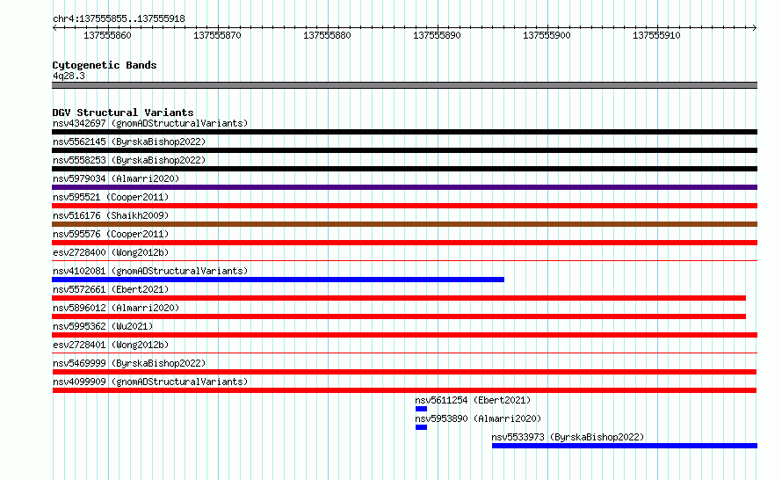Viewport: 782px width, 480px height.
Task: Click the thin red line of esv2728401
Action: point(404,353)
